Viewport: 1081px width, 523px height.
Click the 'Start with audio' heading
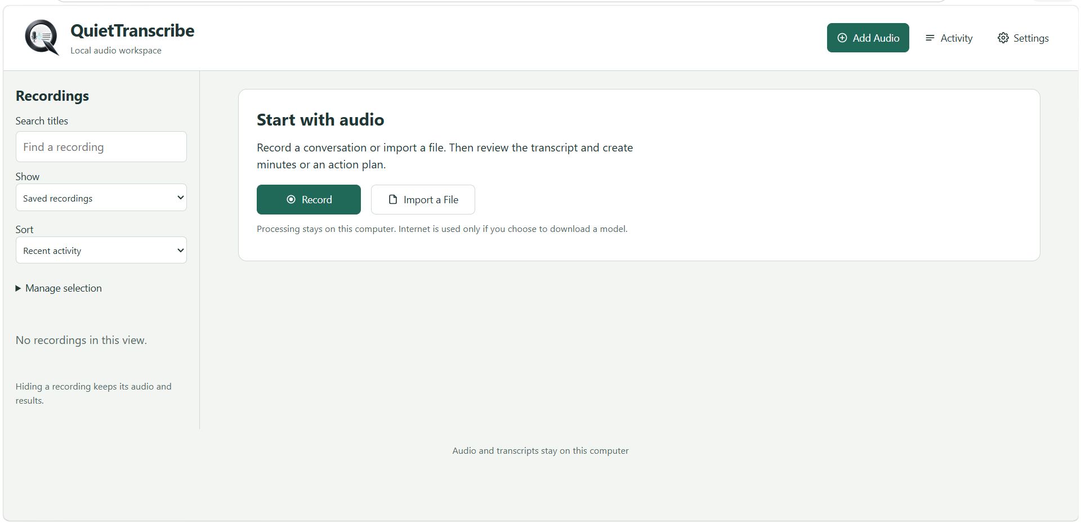320,120
